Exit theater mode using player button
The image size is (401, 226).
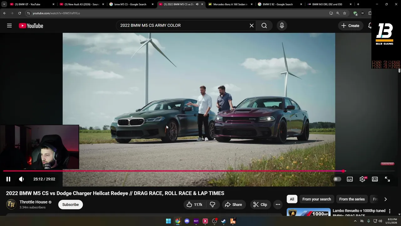pyautogui.click(x=375, y=179)
